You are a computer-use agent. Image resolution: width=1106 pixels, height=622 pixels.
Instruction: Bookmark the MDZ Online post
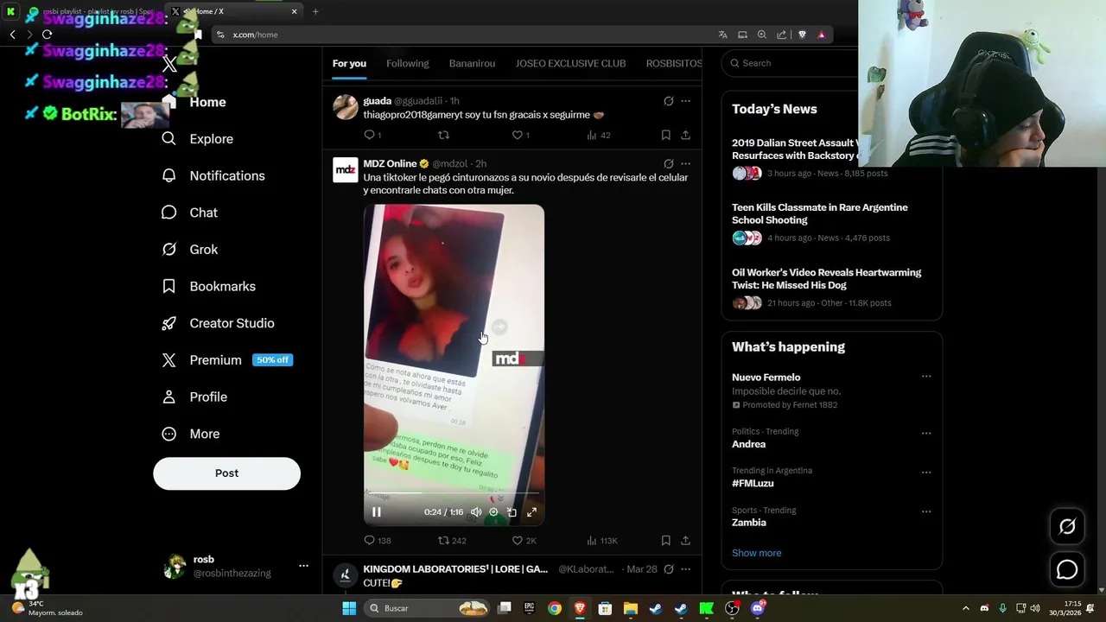[x=665, y=541]
